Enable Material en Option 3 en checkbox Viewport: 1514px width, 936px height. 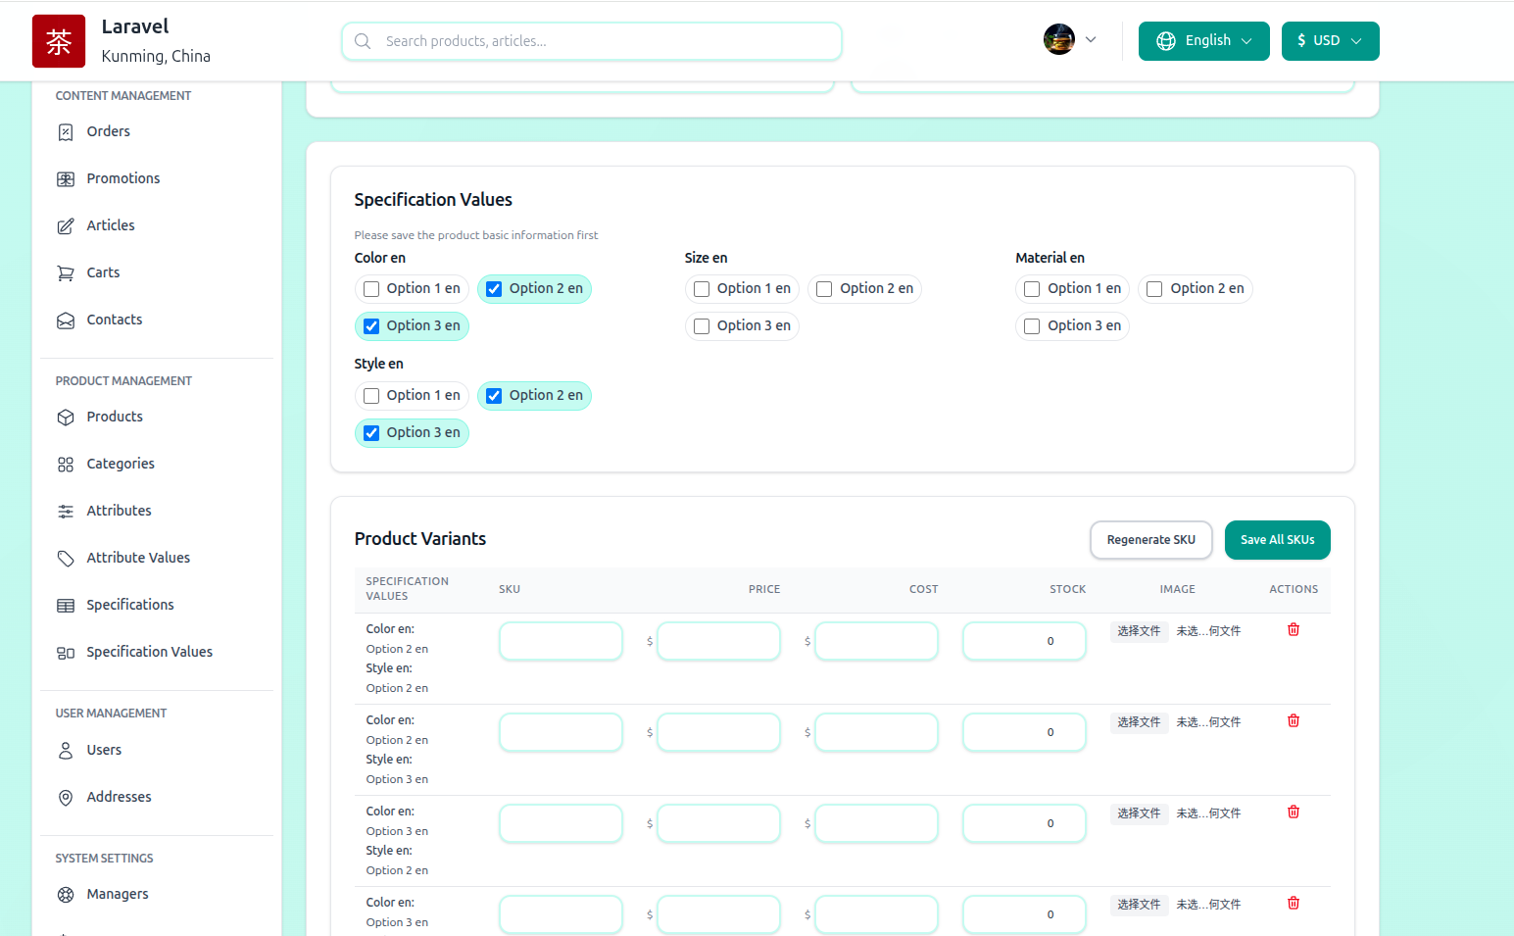coord(1032,326)
